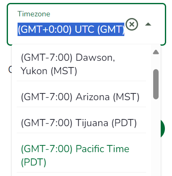Click the scrollbar track between up arrow and thumb
172x176 pixels.
pyautogui.click(x=156, y=62)
